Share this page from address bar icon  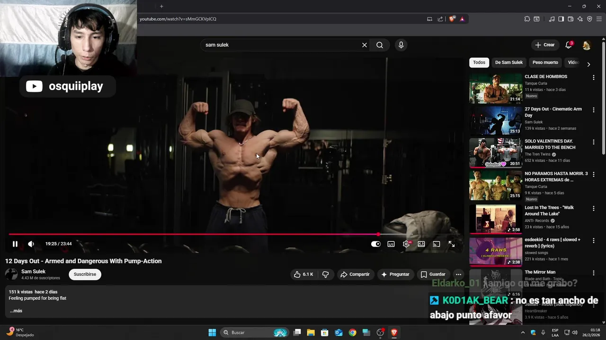pos(440,19)
